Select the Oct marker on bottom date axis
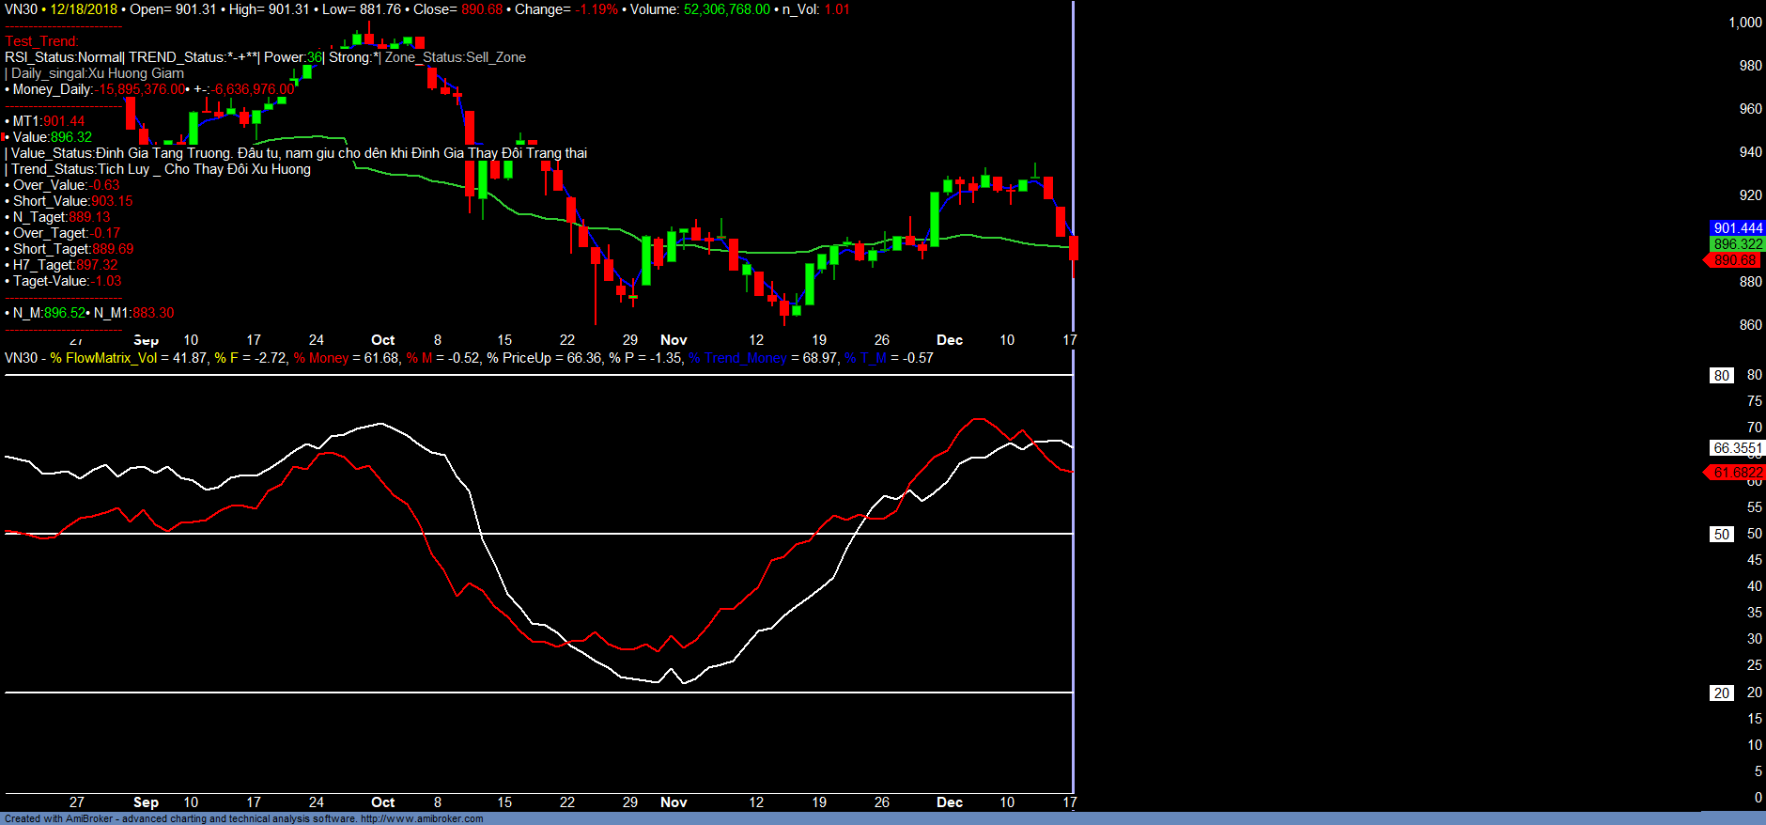This screenshot has height=825, width=1766. coord(382,802)
